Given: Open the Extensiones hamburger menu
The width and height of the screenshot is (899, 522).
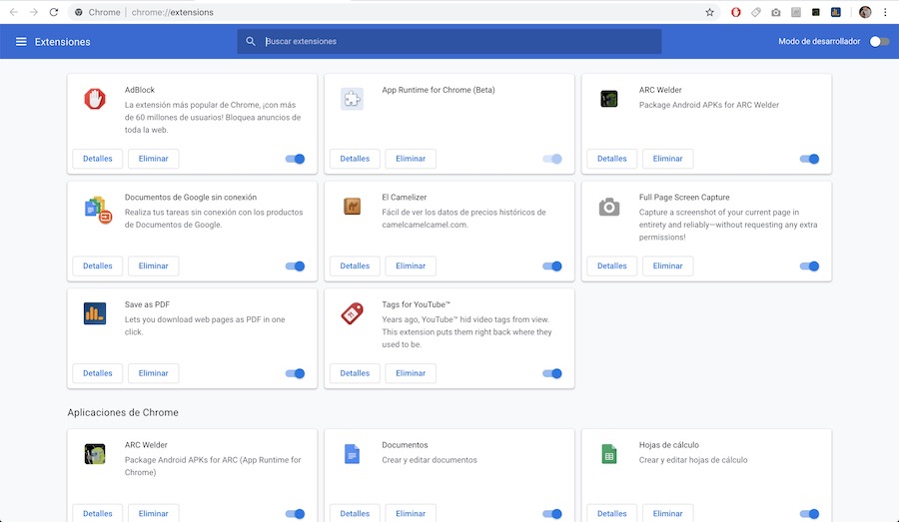Looking at the screenshot, I should pyautogui.click(x=21, y=42).
